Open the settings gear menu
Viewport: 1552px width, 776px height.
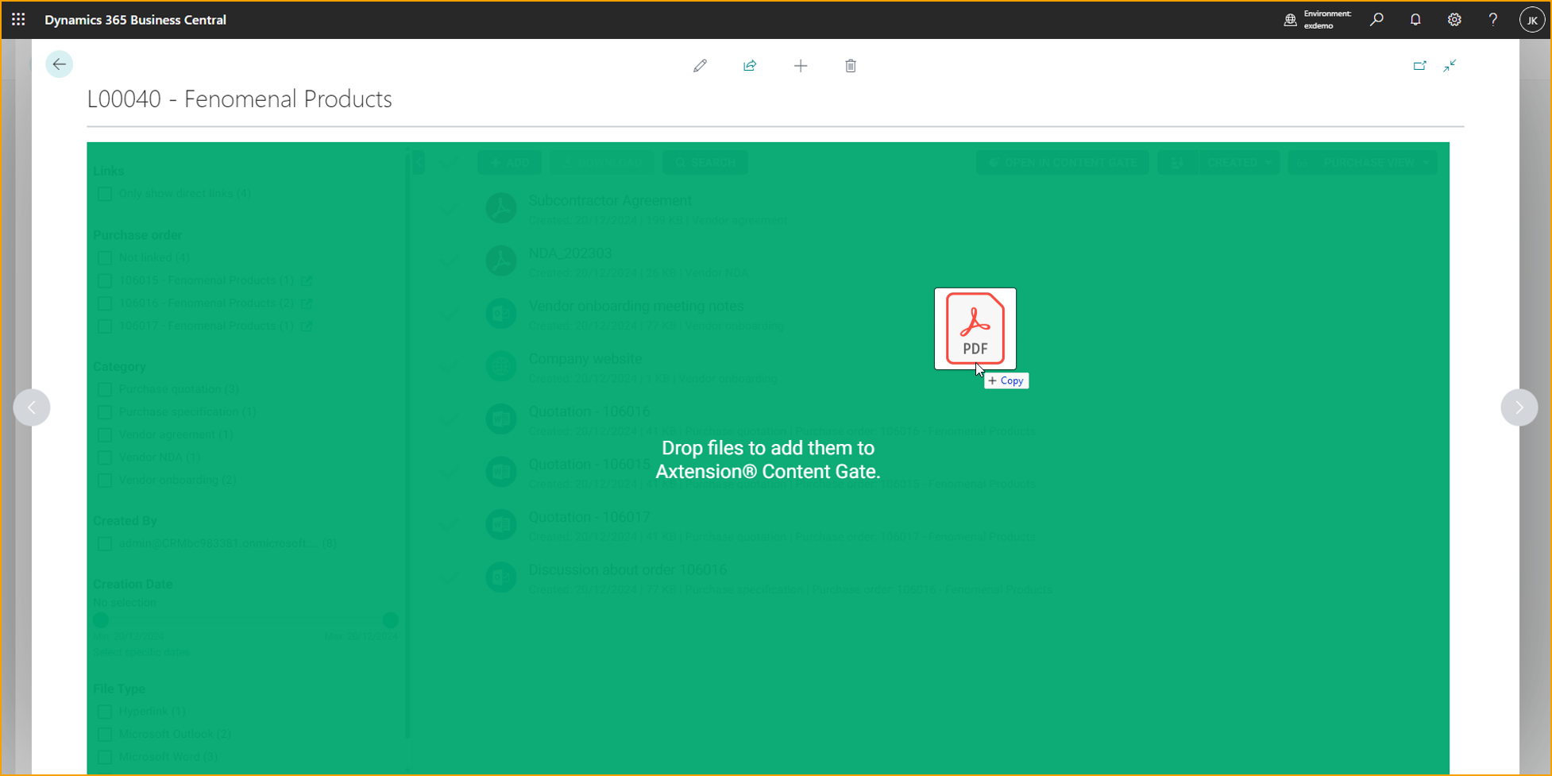1454,20
